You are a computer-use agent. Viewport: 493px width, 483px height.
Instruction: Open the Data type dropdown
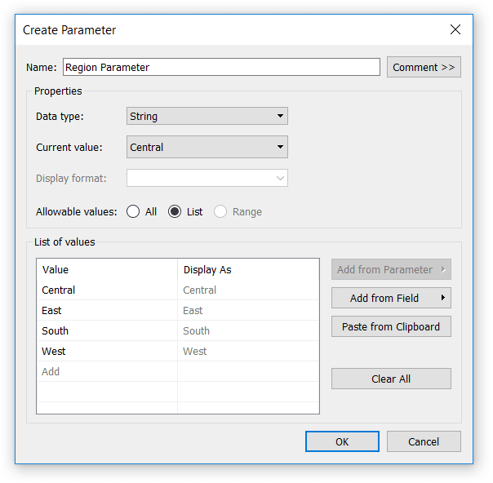207,117
